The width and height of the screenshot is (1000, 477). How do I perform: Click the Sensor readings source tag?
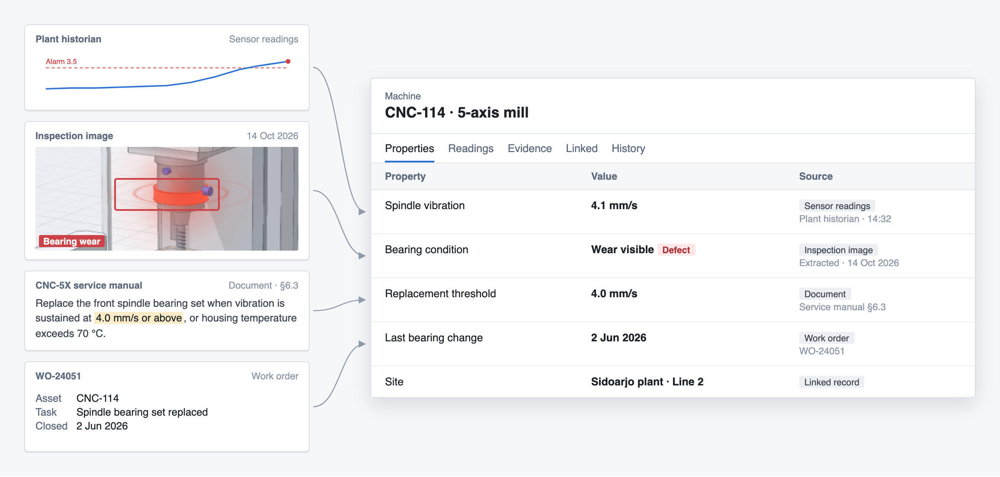click(837, 206)
